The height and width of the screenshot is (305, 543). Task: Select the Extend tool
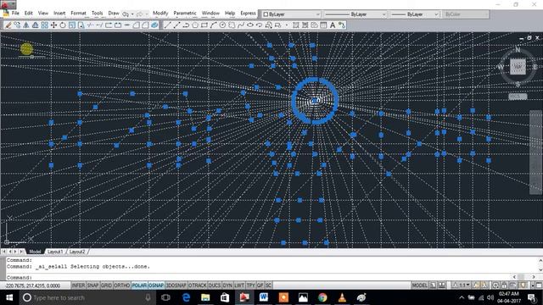[x=99, y=25]
